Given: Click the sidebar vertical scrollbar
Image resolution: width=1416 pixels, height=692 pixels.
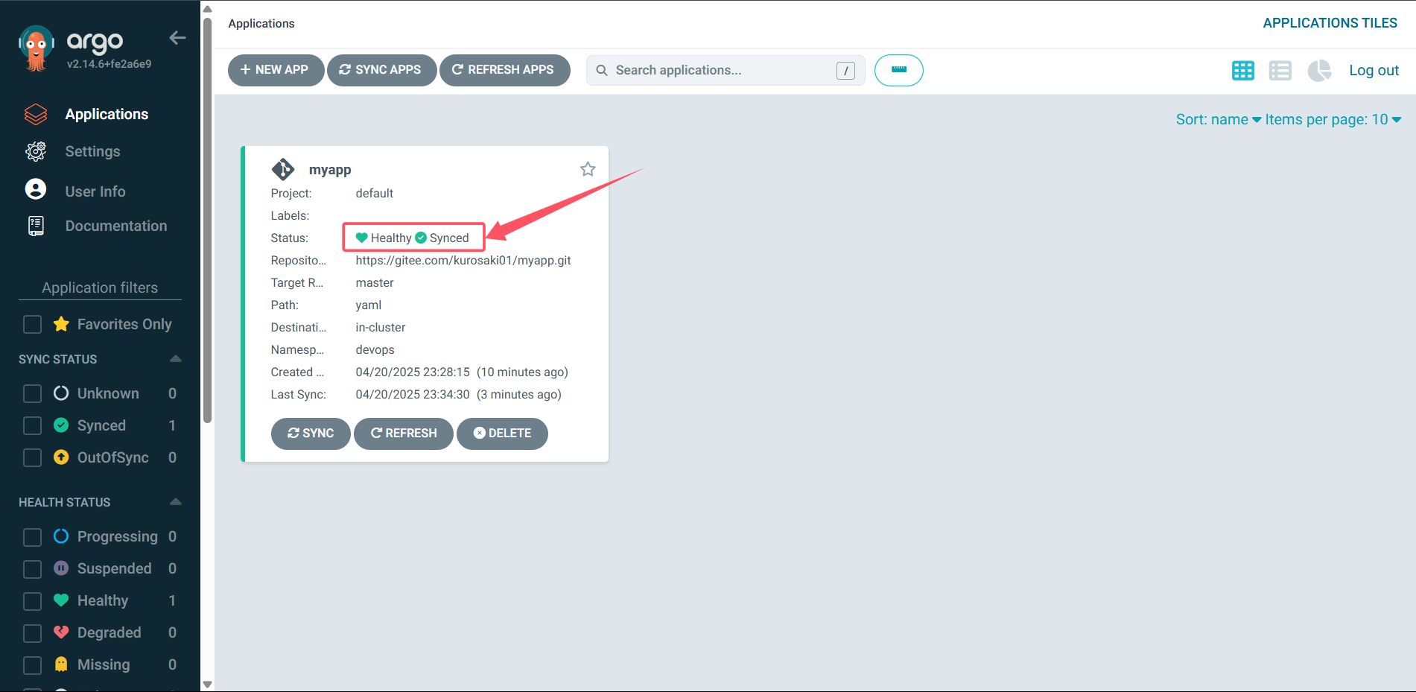Looking at the screenshot, I should pos(207,220).
